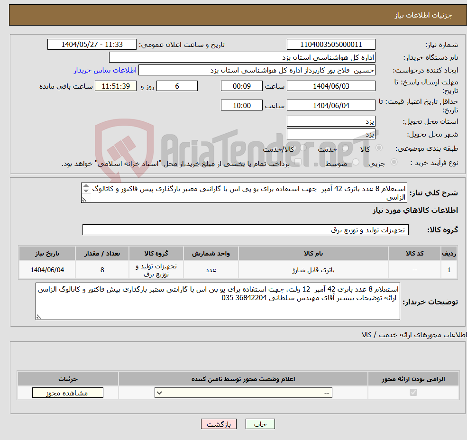Click the request creator name field
This screenshot has width=467, height=440.
[256, 70]
